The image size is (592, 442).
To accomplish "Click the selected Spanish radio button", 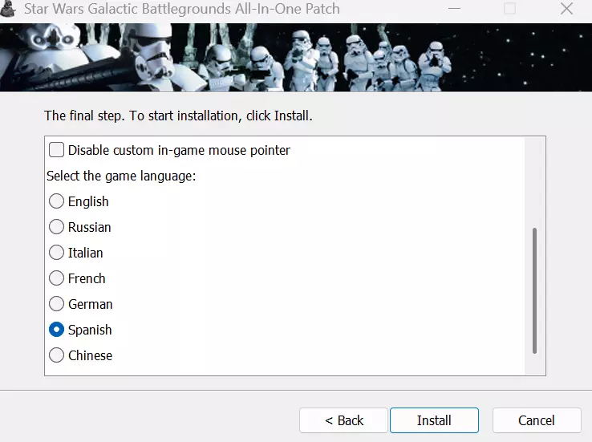I will (x=56, y=330).
